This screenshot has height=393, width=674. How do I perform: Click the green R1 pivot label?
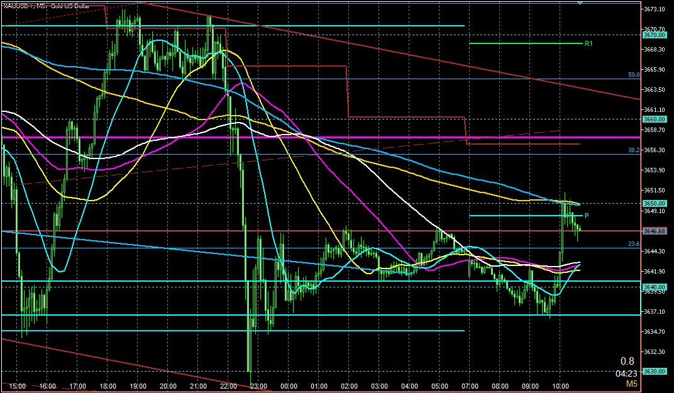click(588, 44)
